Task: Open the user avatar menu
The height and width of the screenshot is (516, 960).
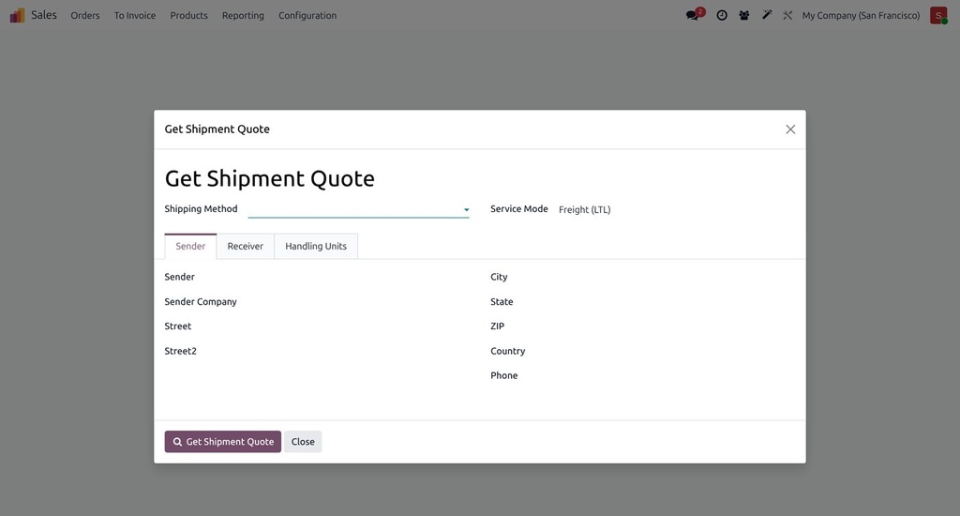Action: click(938, 15)
